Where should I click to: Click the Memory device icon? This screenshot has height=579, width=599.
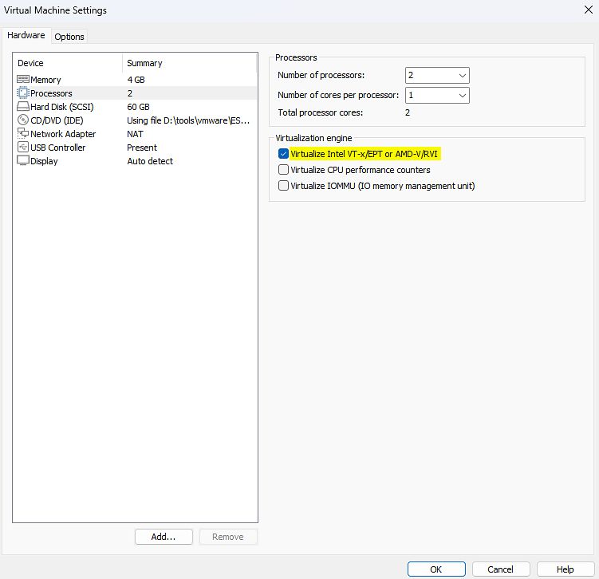click(23, 80)
